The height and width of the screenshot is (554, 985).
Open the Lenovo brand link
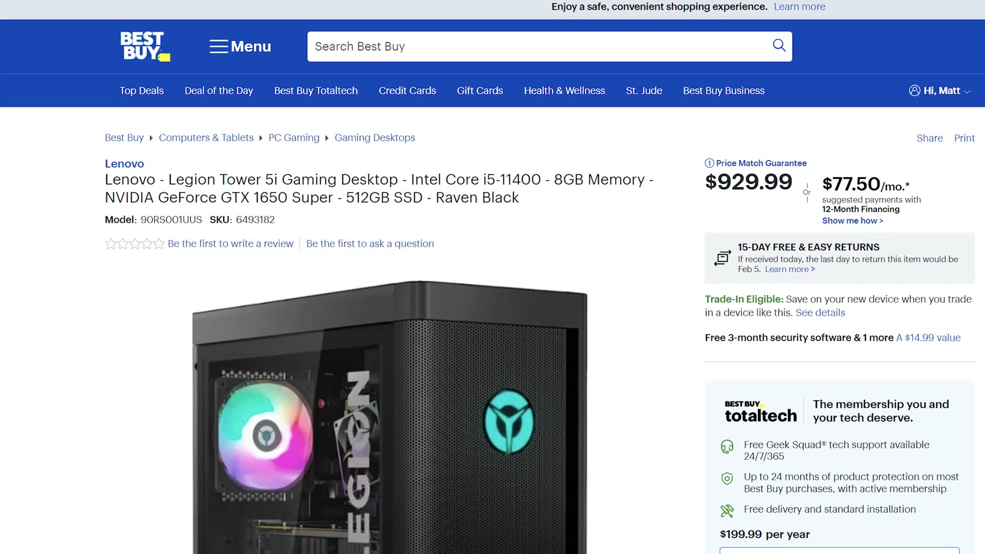click(x=124, y=164)
